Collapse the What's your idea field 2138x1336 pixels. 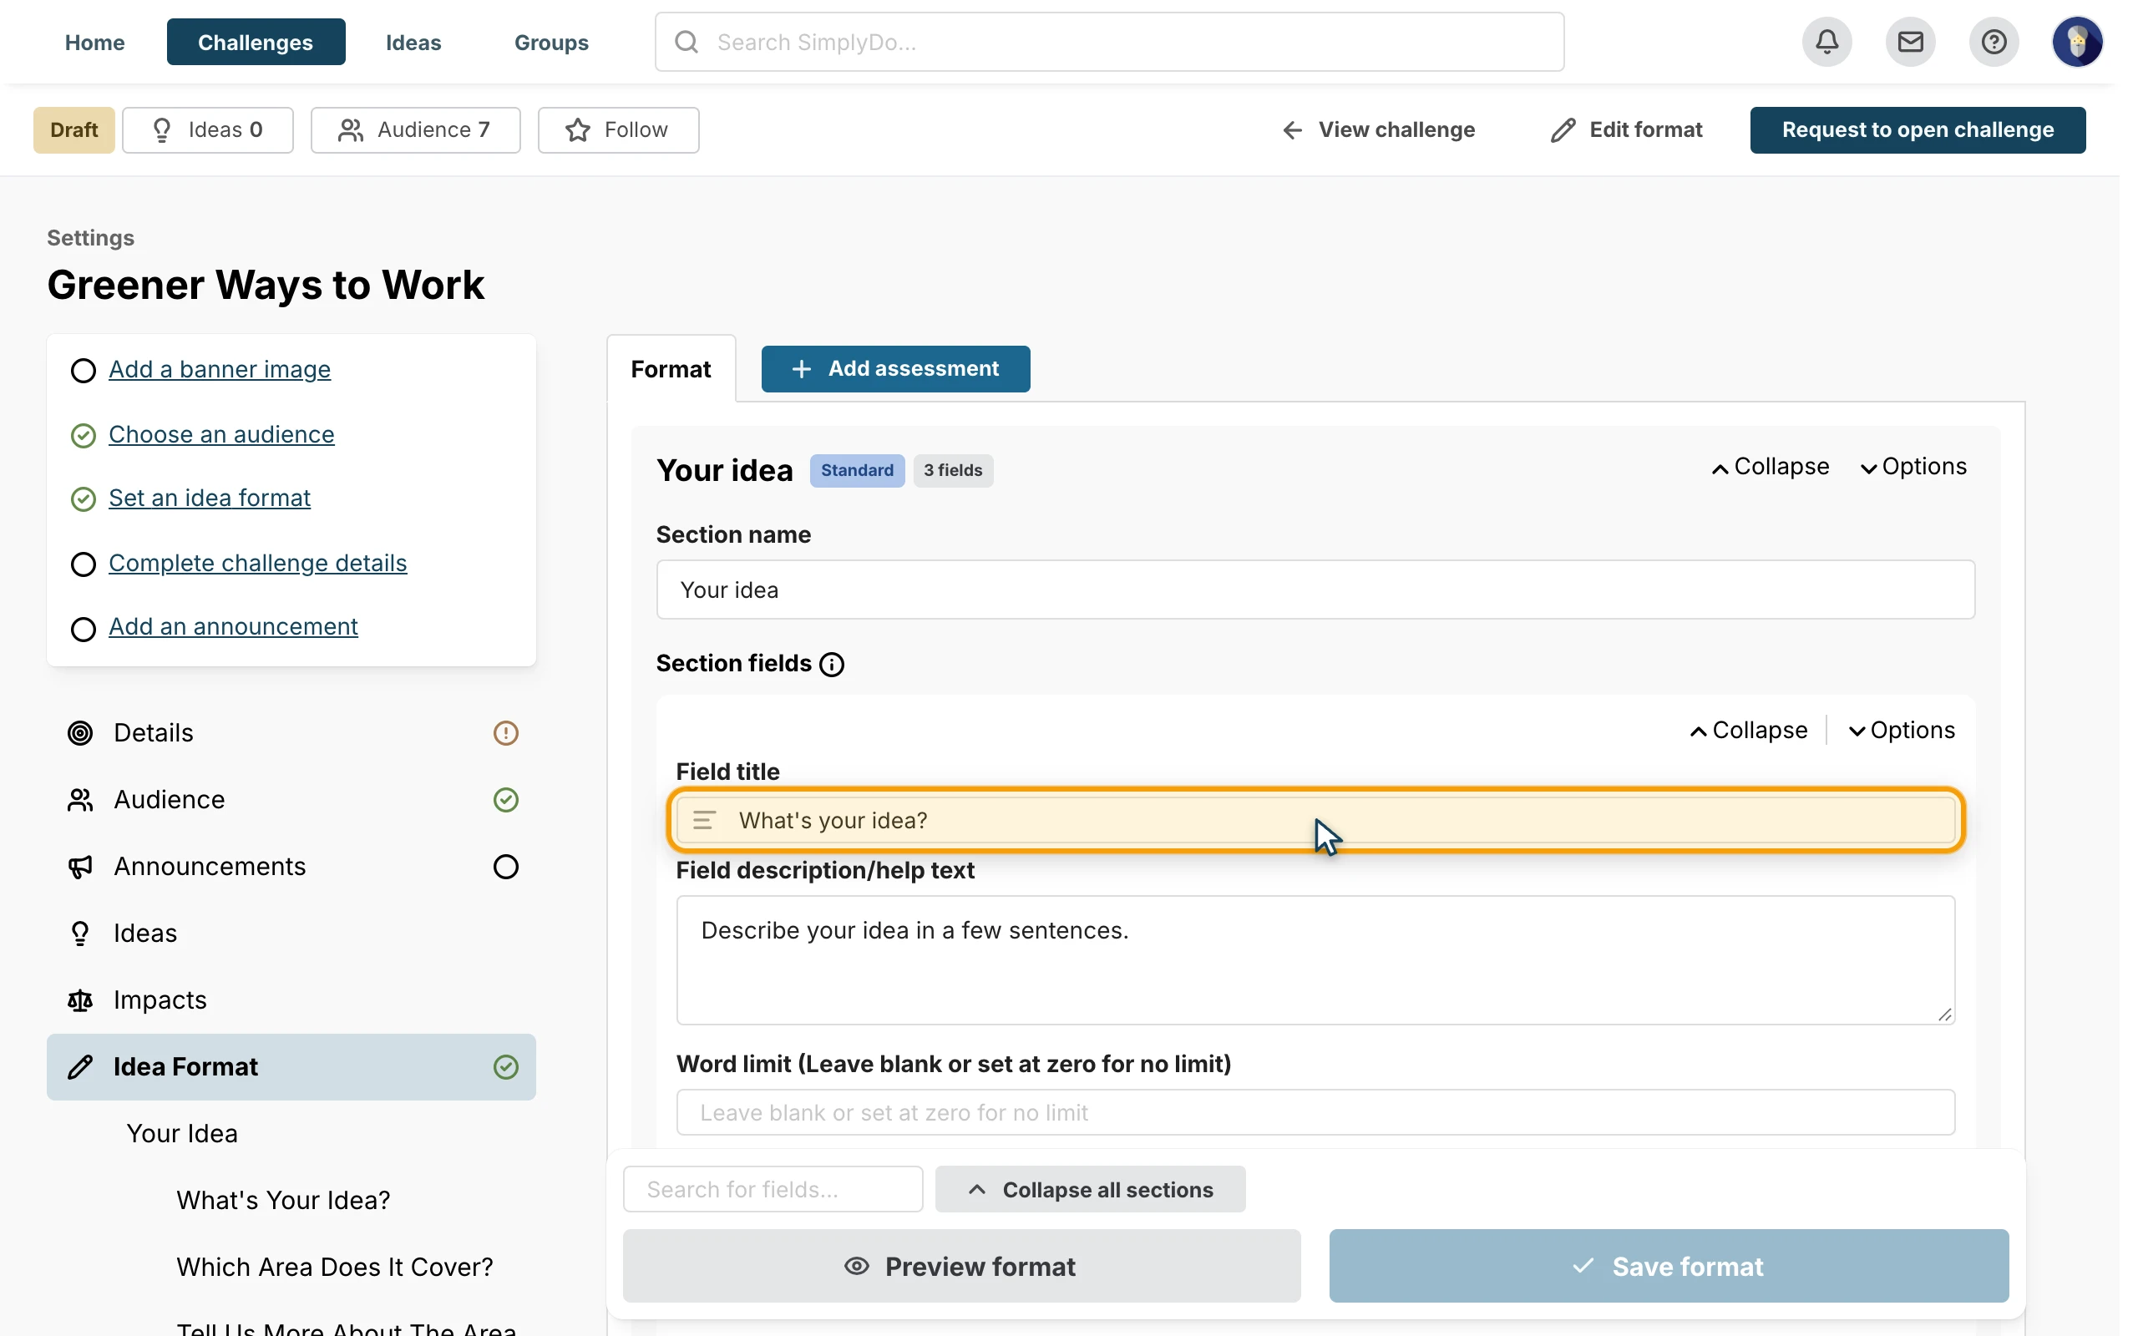click(1748, 731)
